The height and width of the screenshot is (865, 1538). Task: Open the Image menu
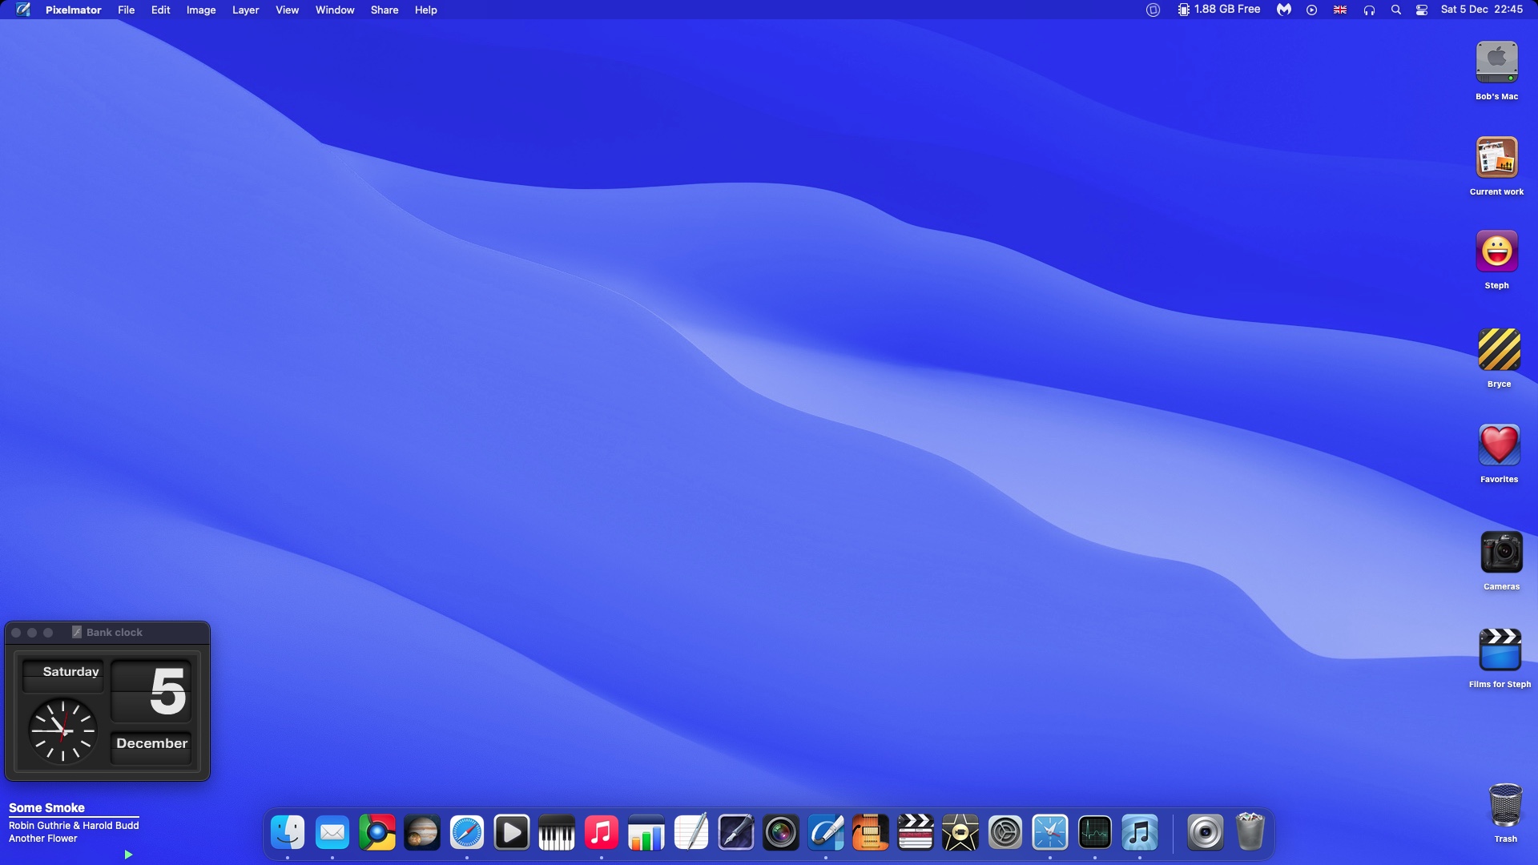click(x=201, y=10)
